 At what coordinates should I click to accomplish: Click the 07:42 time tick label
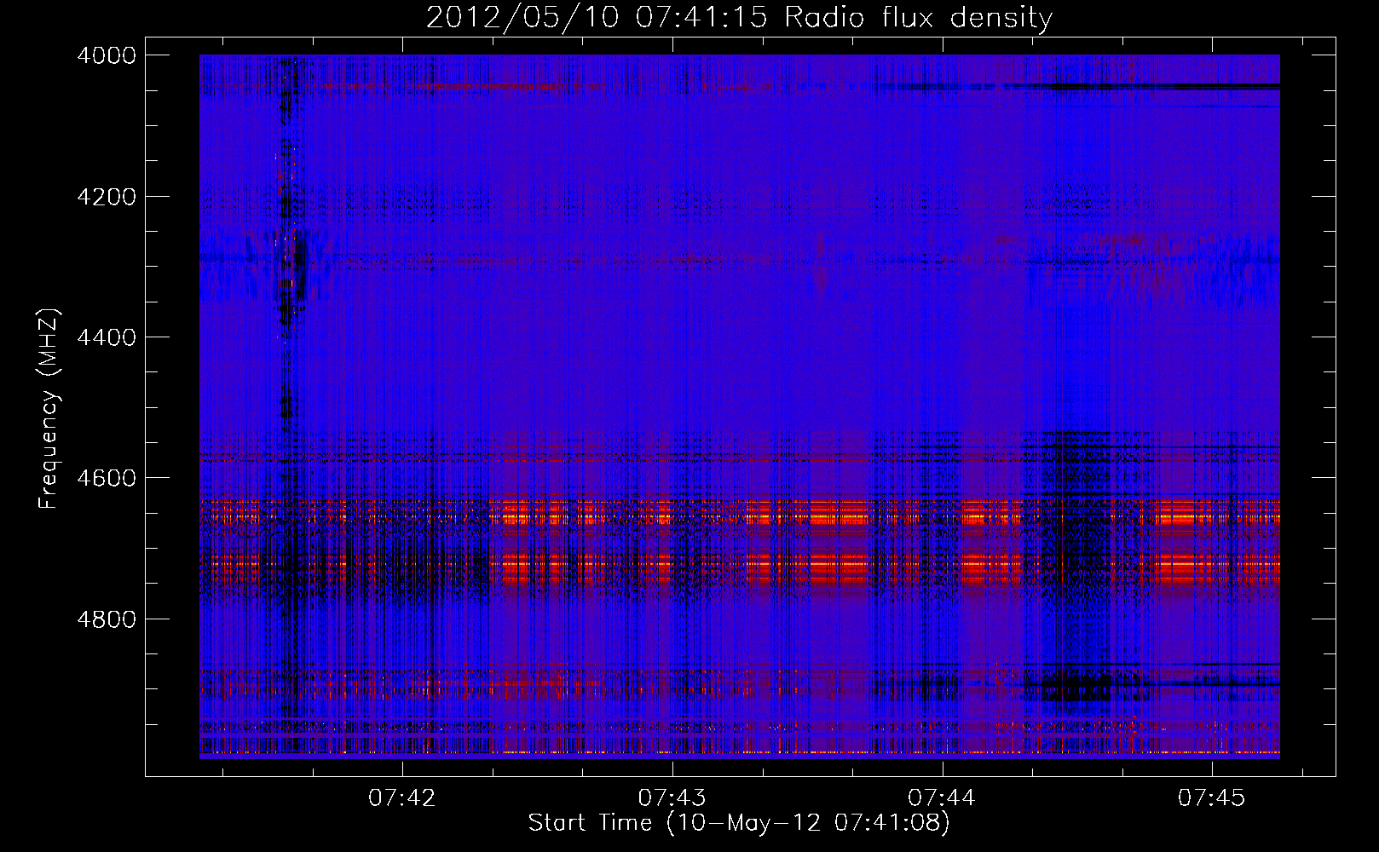[x=402, y=798]
